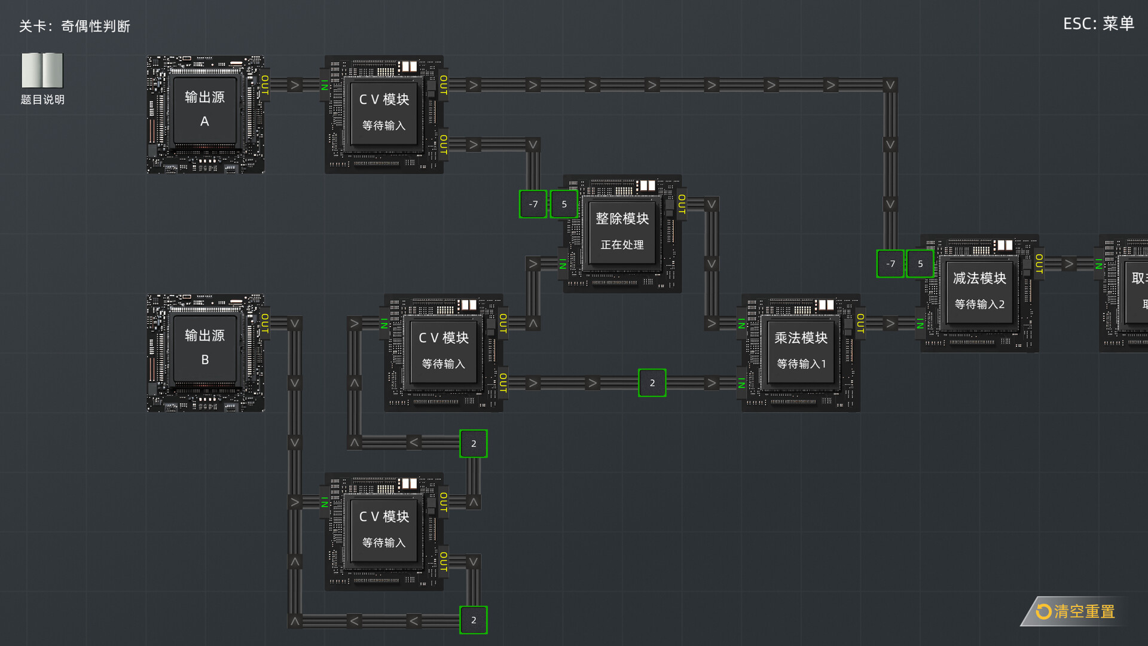Screen dimensions: 1148x646
Task: Click the -7 token above 整除模块
Action: (x=533, y=204)
